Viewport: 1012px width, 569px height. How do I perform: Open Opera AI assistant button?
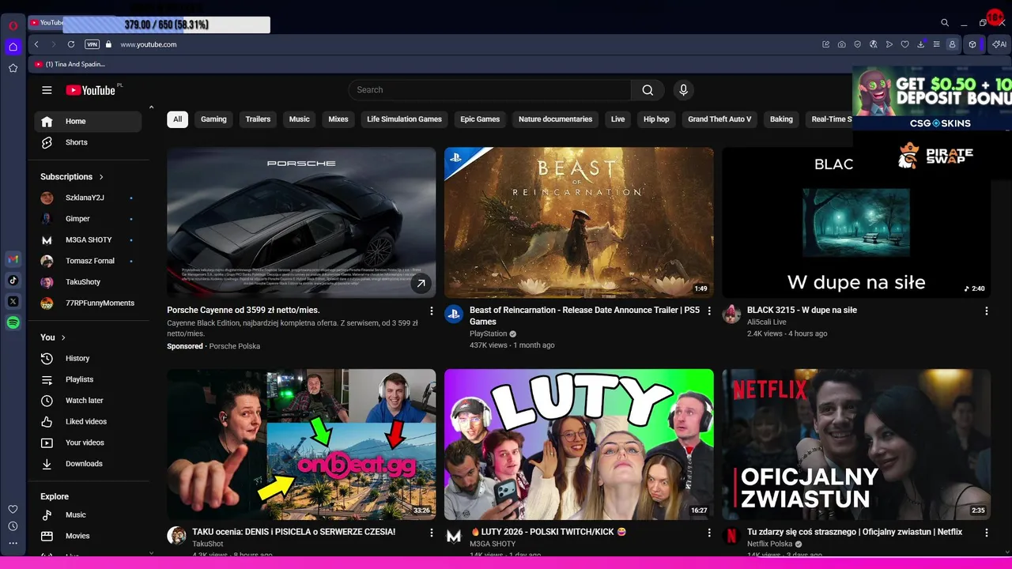(999, 44)
